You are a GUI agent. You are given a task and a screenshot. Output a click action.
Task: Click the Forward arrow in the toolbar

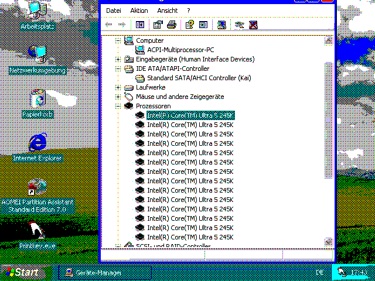(x=122, y=25)
